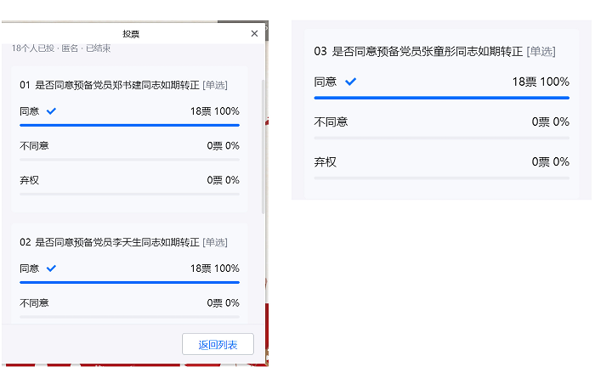Click the vote dialog vertical scrollbar

(x=263, y=144)
